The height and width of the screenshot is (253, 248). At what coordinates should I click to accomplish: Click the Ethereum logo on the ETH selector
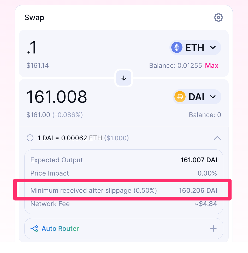tap(177, 47)
